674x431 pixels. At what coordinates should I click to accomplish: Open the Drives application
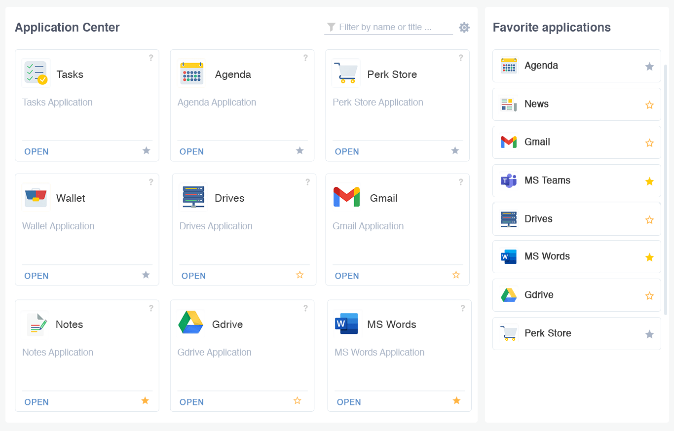coord(193,276)
